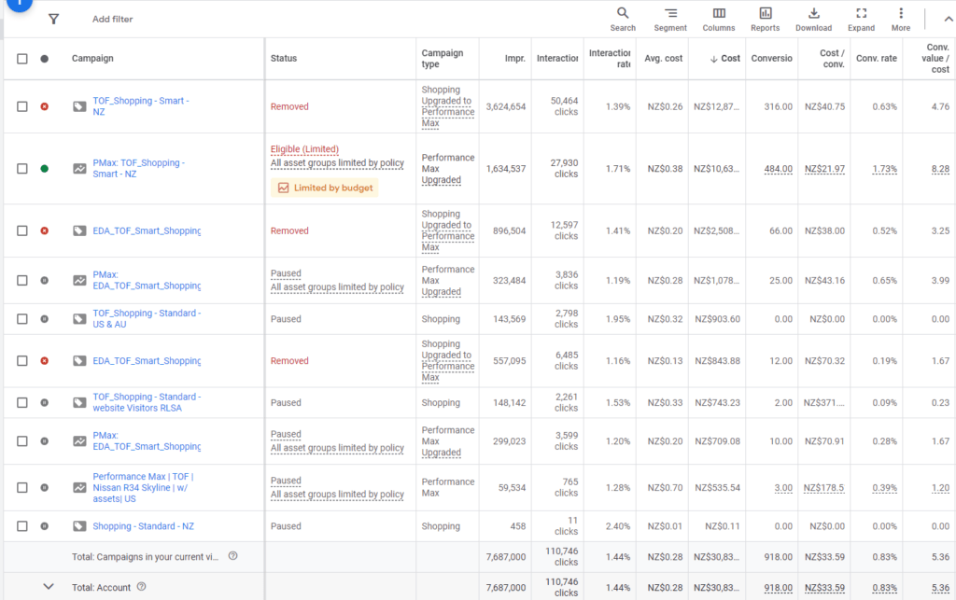Viewport: 956px width, 600px height.
Task: Open the Columns editor
Action: [718, 19]
